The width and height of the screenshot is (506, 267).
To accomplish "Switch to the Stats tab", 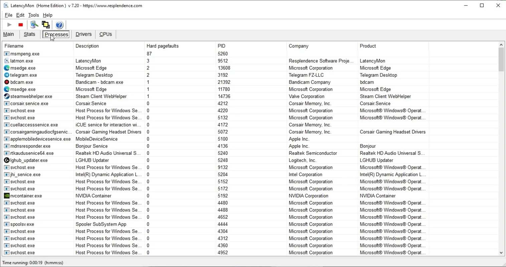I will (29, 34).
